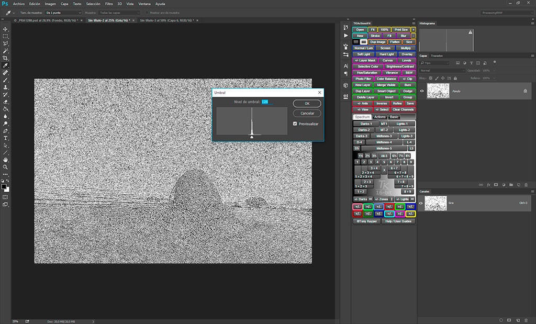Select the Type tool
The width and height of the screenshot is (536, 324).
tap(5, 138)
